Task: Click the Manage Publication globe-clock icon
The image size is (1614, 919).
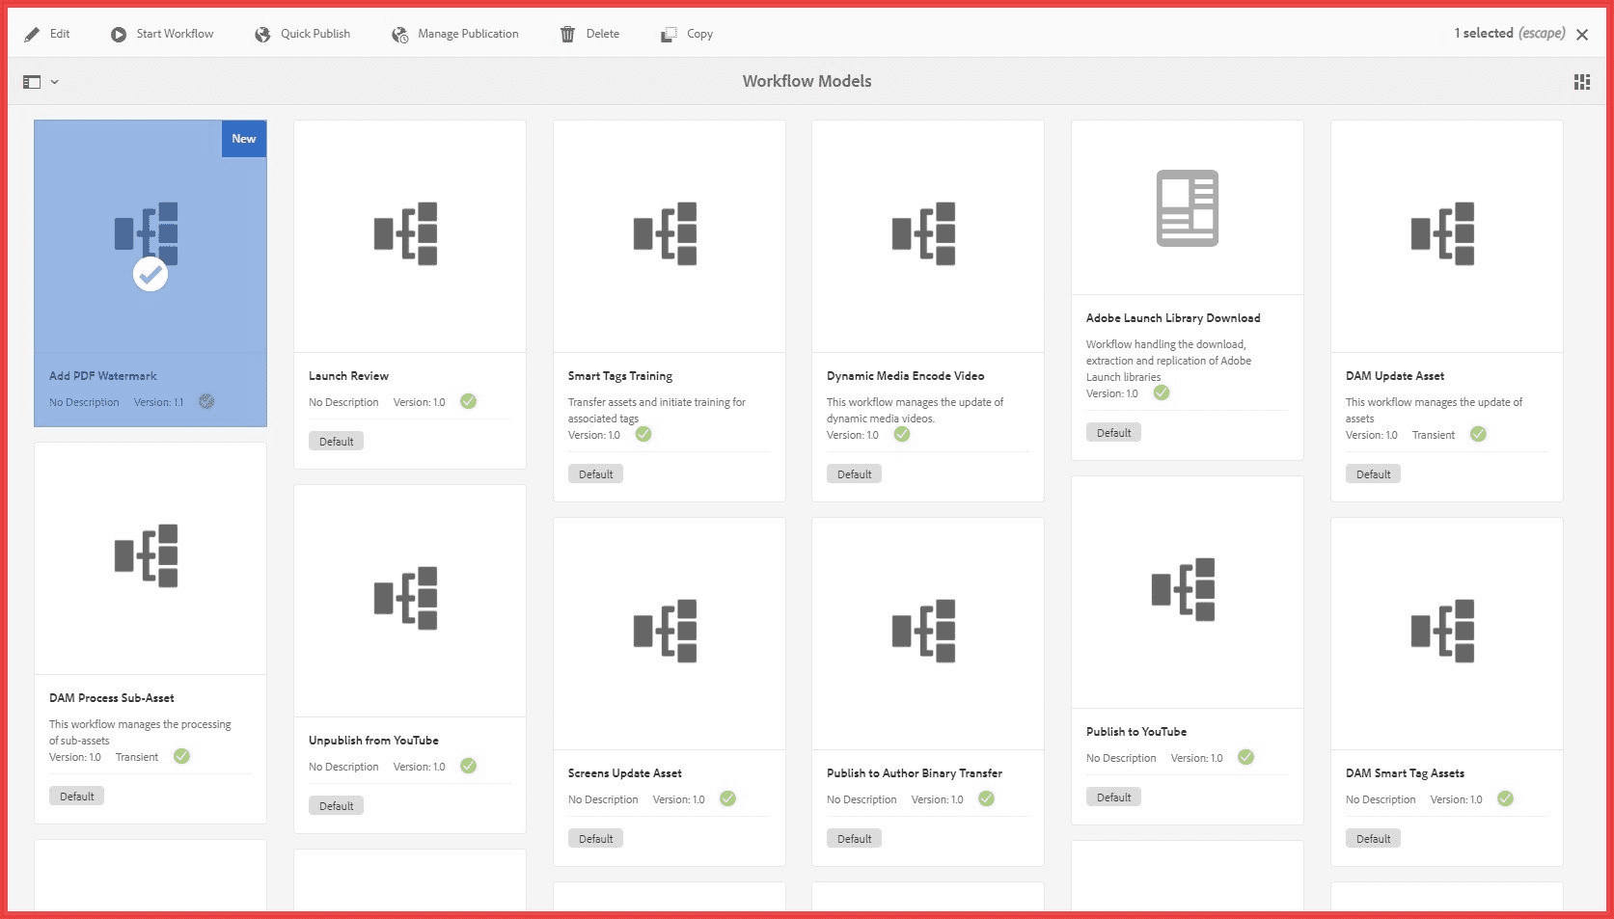Action: pos(399,35)
